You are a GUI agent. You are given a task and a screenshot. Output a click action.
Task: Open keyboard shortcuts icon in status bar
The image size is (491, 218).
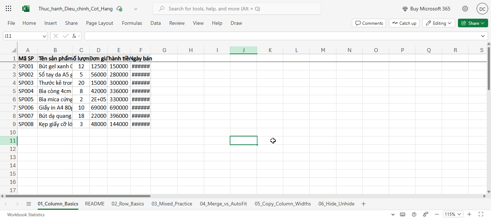tap(403, 214)
